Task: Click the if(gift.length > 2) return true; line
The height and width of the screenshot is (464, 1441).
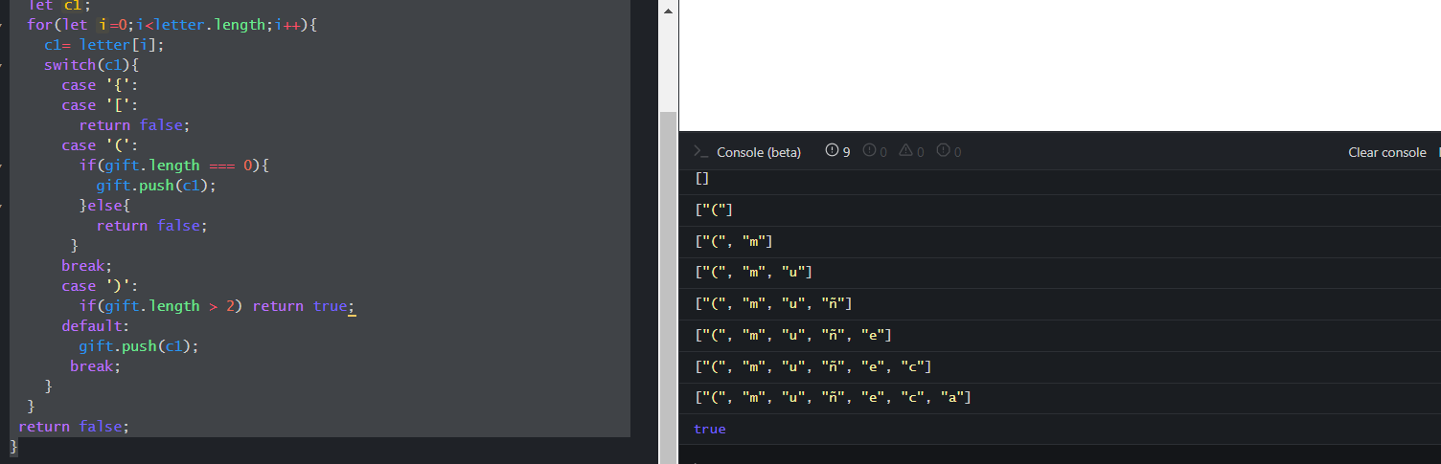Action: (x=217, y=306)
